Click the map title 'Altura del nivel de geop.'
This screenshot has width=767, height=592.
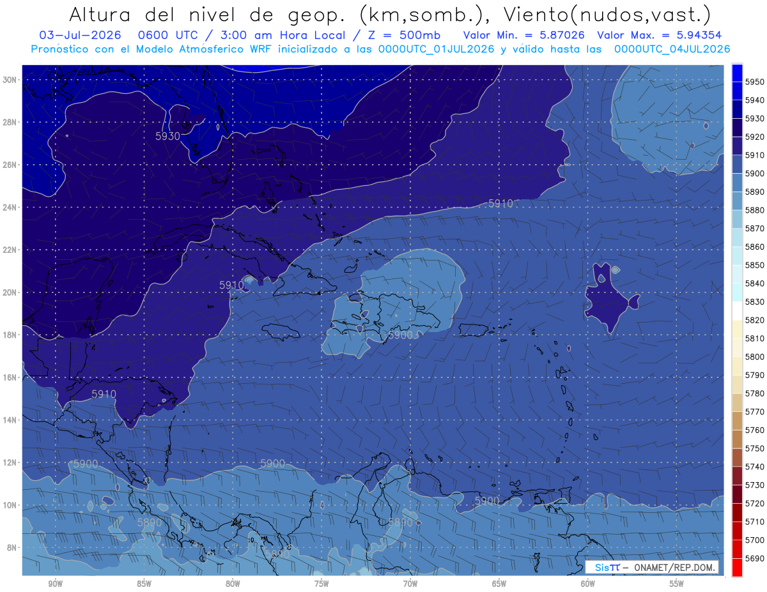point(208,14)
